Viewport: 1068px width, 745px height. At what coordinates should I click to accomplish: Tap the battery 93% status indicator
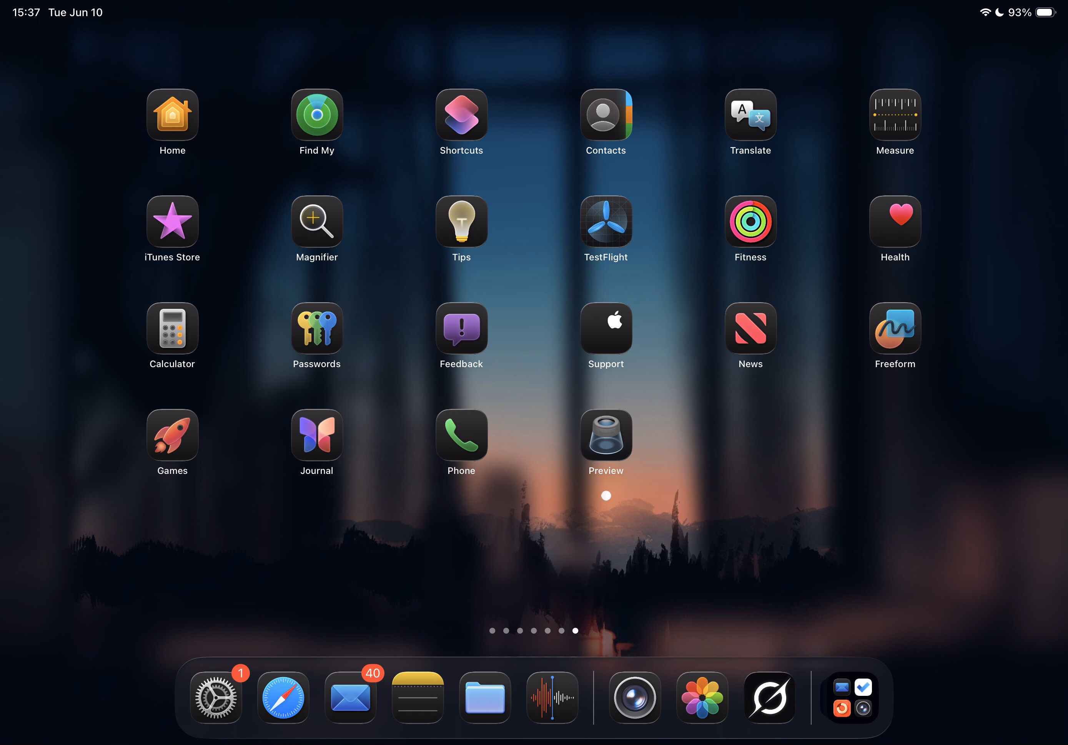1032,13
